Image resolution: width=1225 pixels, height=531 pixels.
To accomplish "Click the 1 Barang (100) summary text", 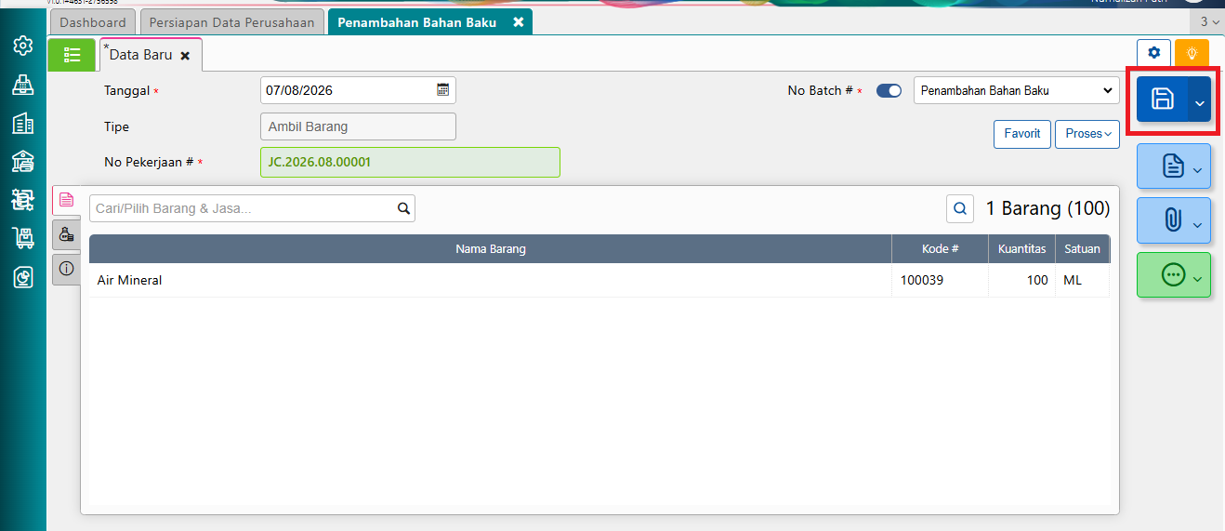I will click(1047, 208).
